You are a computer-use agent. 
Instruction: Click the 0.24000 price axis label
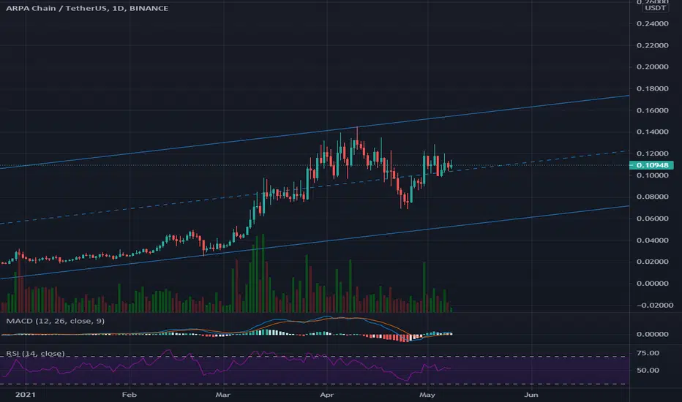[653, 23]
